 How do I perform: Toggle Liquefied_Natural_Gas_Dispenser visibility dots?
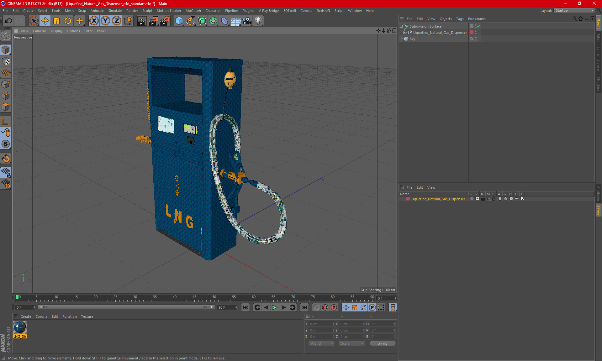point(476,32)
